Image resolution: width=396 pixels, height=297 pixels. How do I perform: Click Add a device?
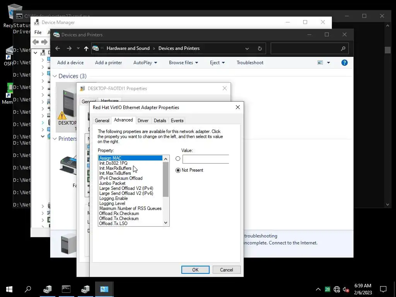(70, 63)
